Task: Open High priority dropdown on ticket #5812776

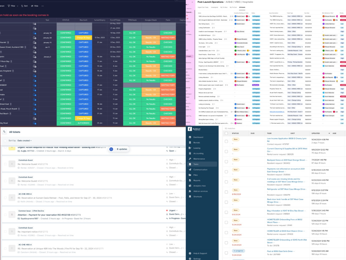Action: tap(172, 160)
